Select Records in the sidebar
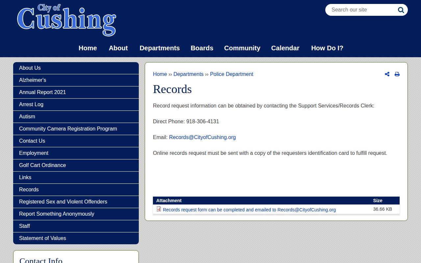The height and width of the screenshot is (263, 421). (x=76, y=190)
